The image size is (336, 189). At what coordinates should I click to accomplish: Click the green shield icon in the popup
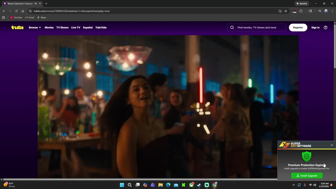click(x=307, y=156)
